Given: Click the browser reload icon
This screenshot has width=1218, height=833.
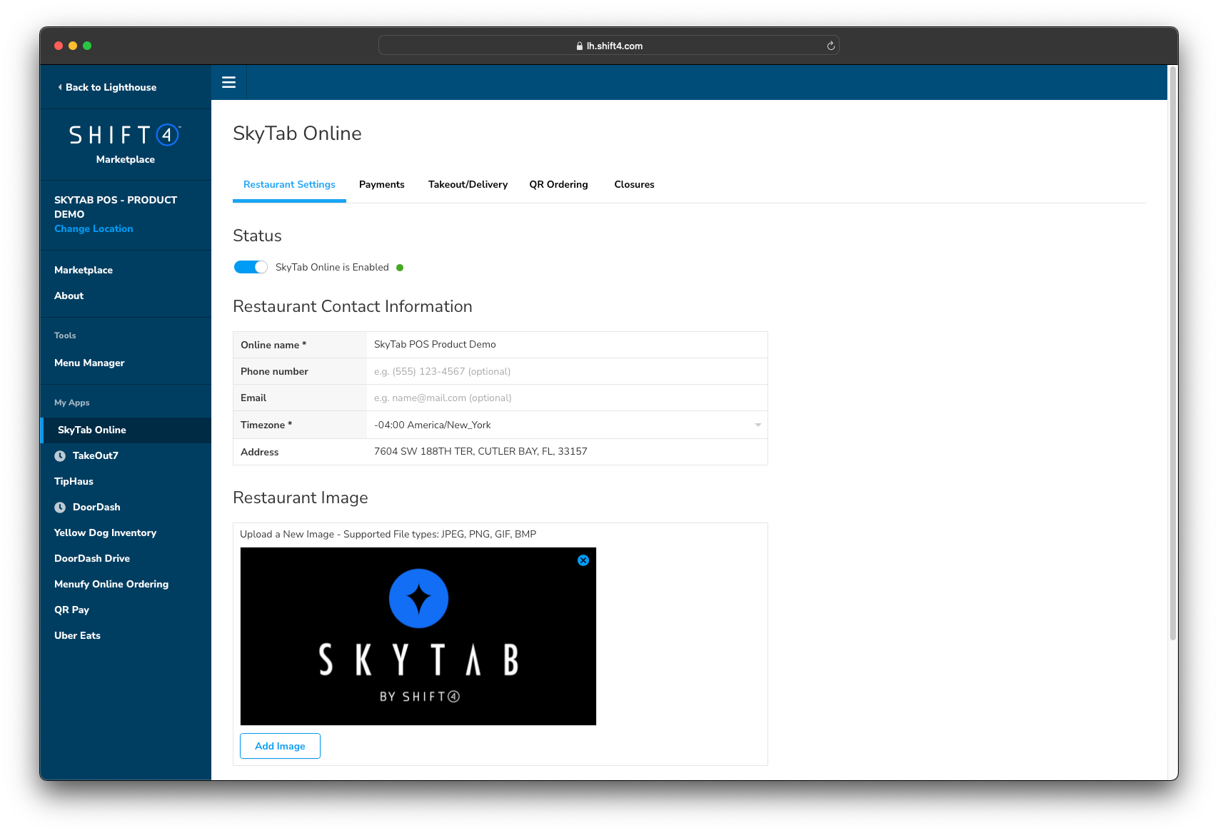Looking at the screenshot, I should pyautogui.click(x=830, y=46).
